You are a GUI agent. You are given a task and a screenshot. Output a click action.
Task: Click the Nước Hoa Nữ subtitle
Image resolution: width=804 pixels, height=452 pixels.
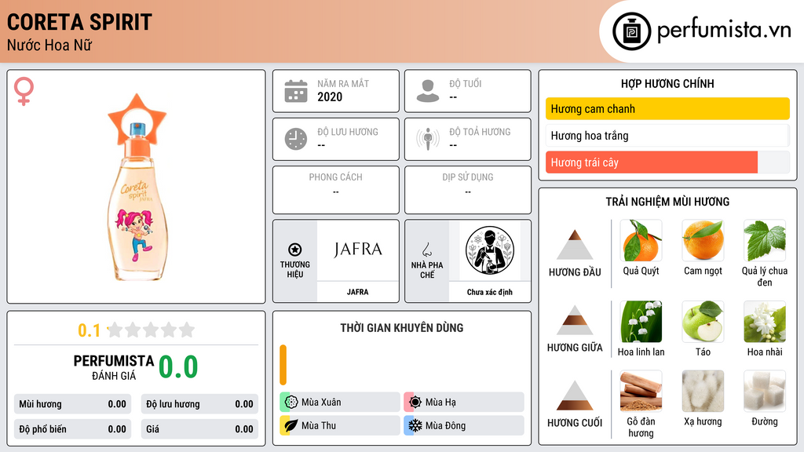click(x=49, y=45)
